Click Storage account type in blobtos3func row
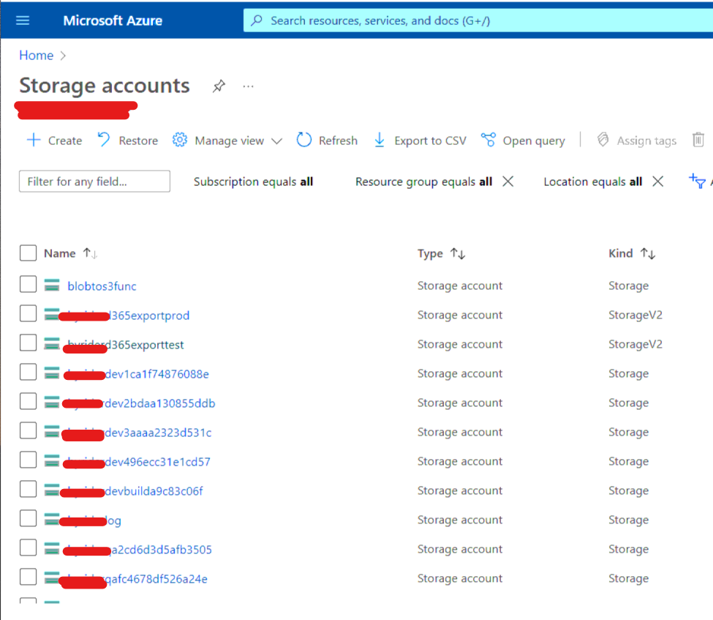The height and width of the screenshot is (620, 713). coord(460,285)
